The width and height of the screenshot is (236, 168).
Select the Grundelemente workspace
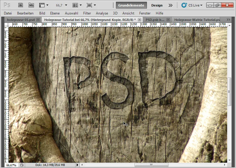[131, 5]
